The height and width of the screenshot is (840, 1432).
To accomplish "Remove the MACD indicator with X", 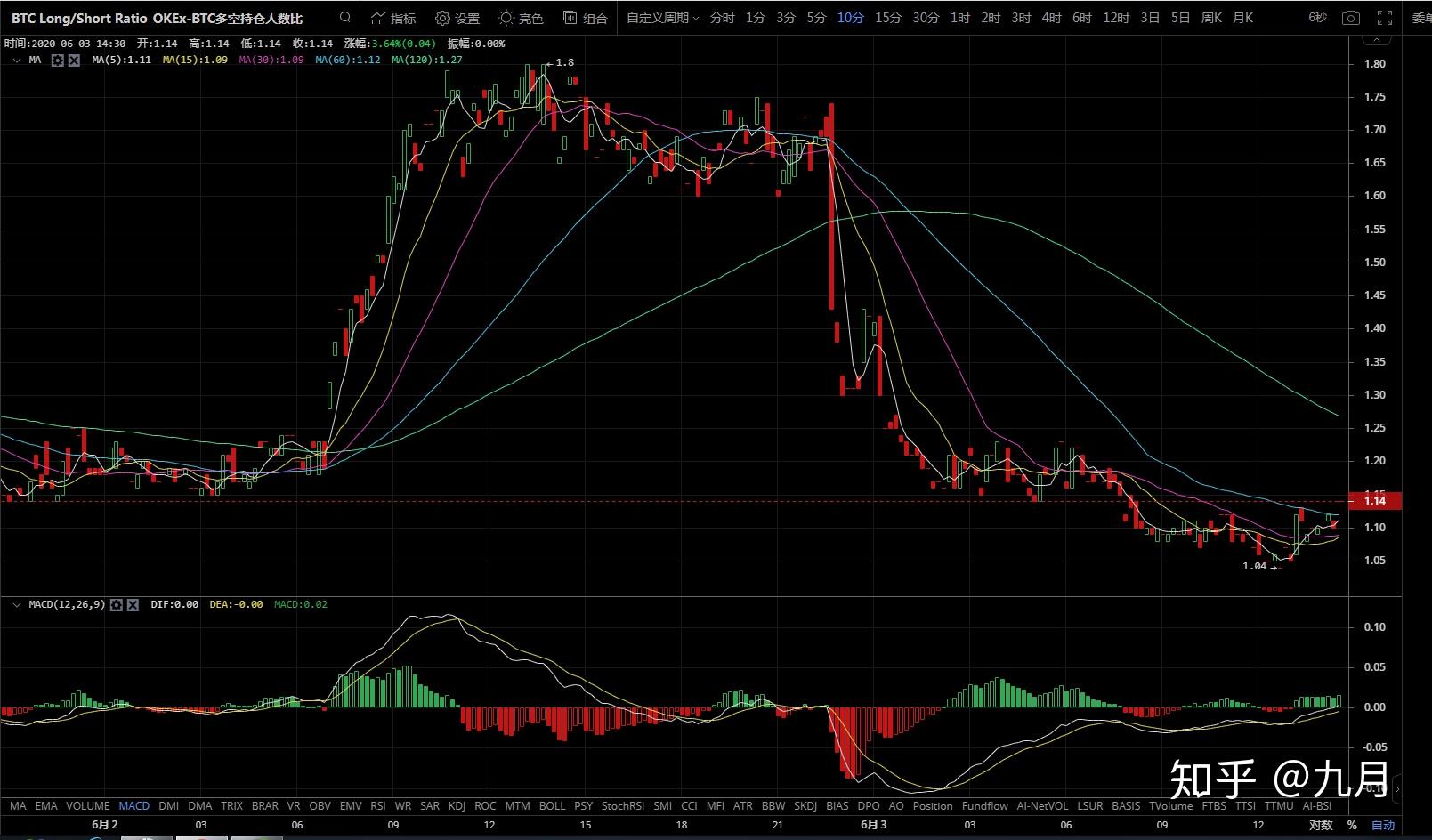I will point(133,604).
